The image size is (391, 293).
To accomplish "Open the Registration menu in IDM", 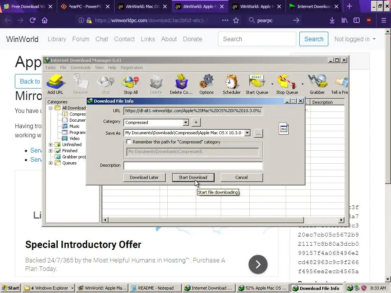I will pos(132,68).
